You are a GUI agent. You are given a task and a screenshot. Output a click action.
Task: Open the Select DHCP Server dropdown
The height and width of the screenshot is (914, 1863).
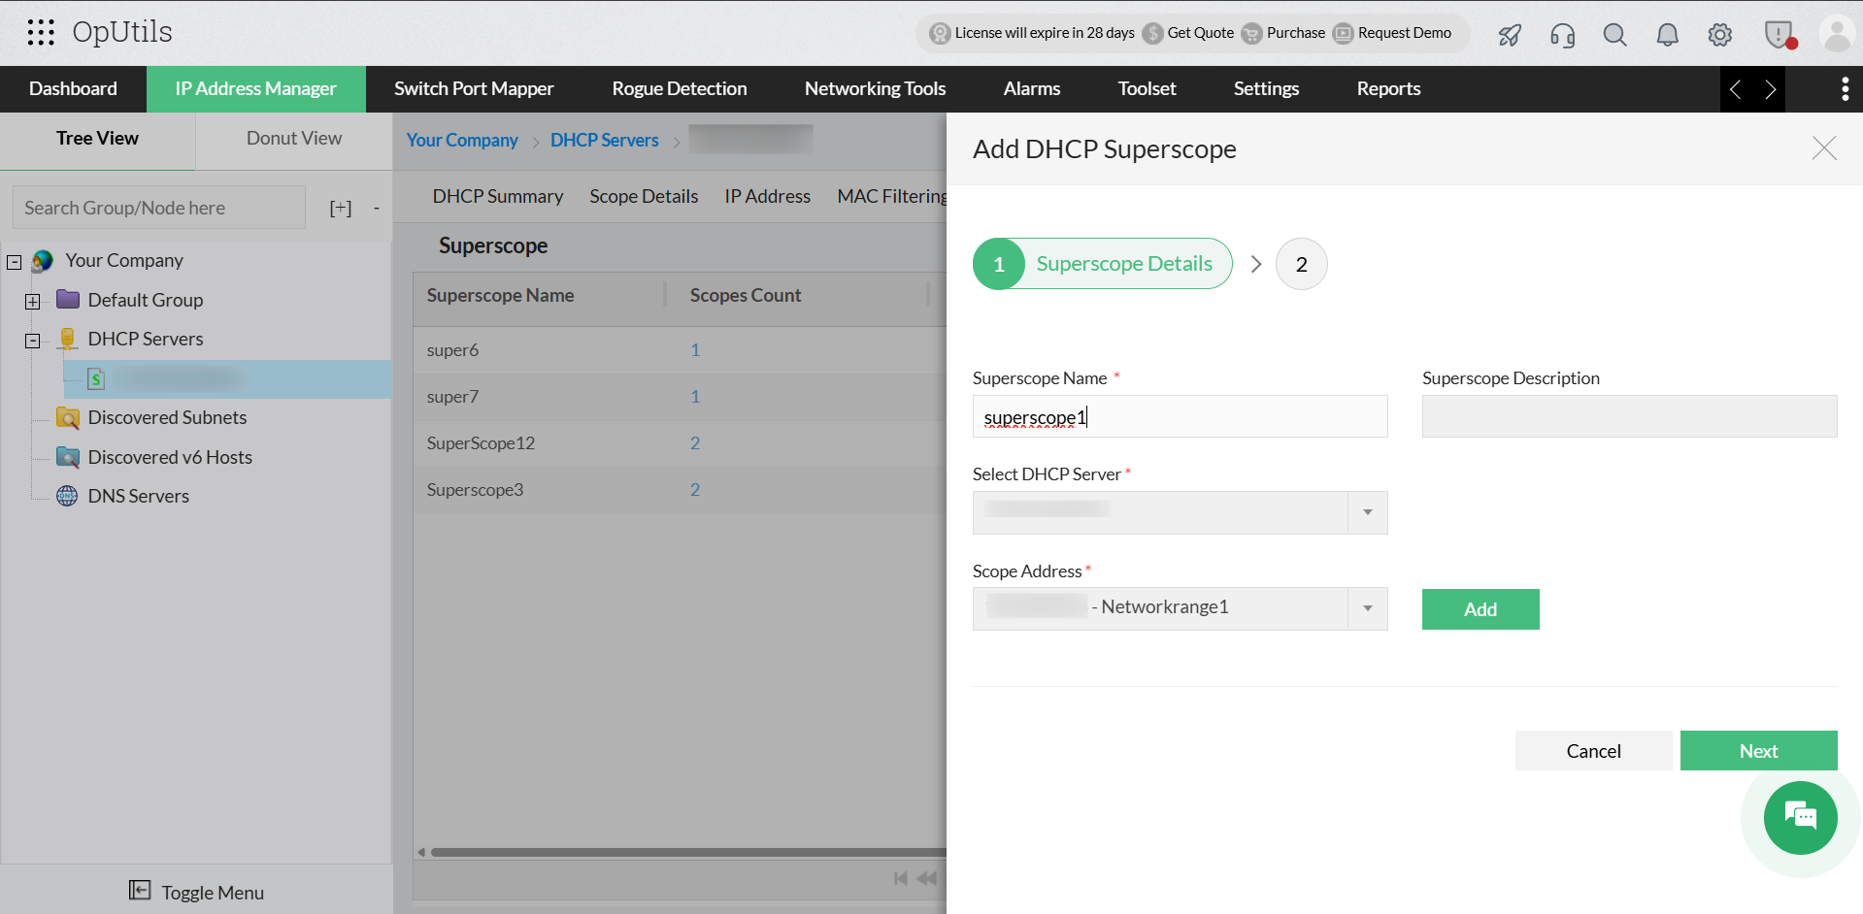[x=1368, y=512]
